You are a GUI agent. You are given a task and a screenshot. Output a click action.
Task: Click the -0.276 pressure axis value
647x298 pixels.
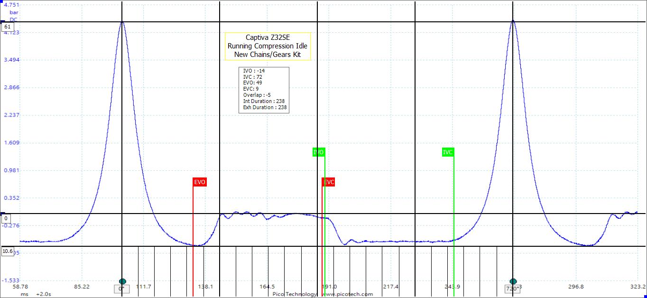10,225
